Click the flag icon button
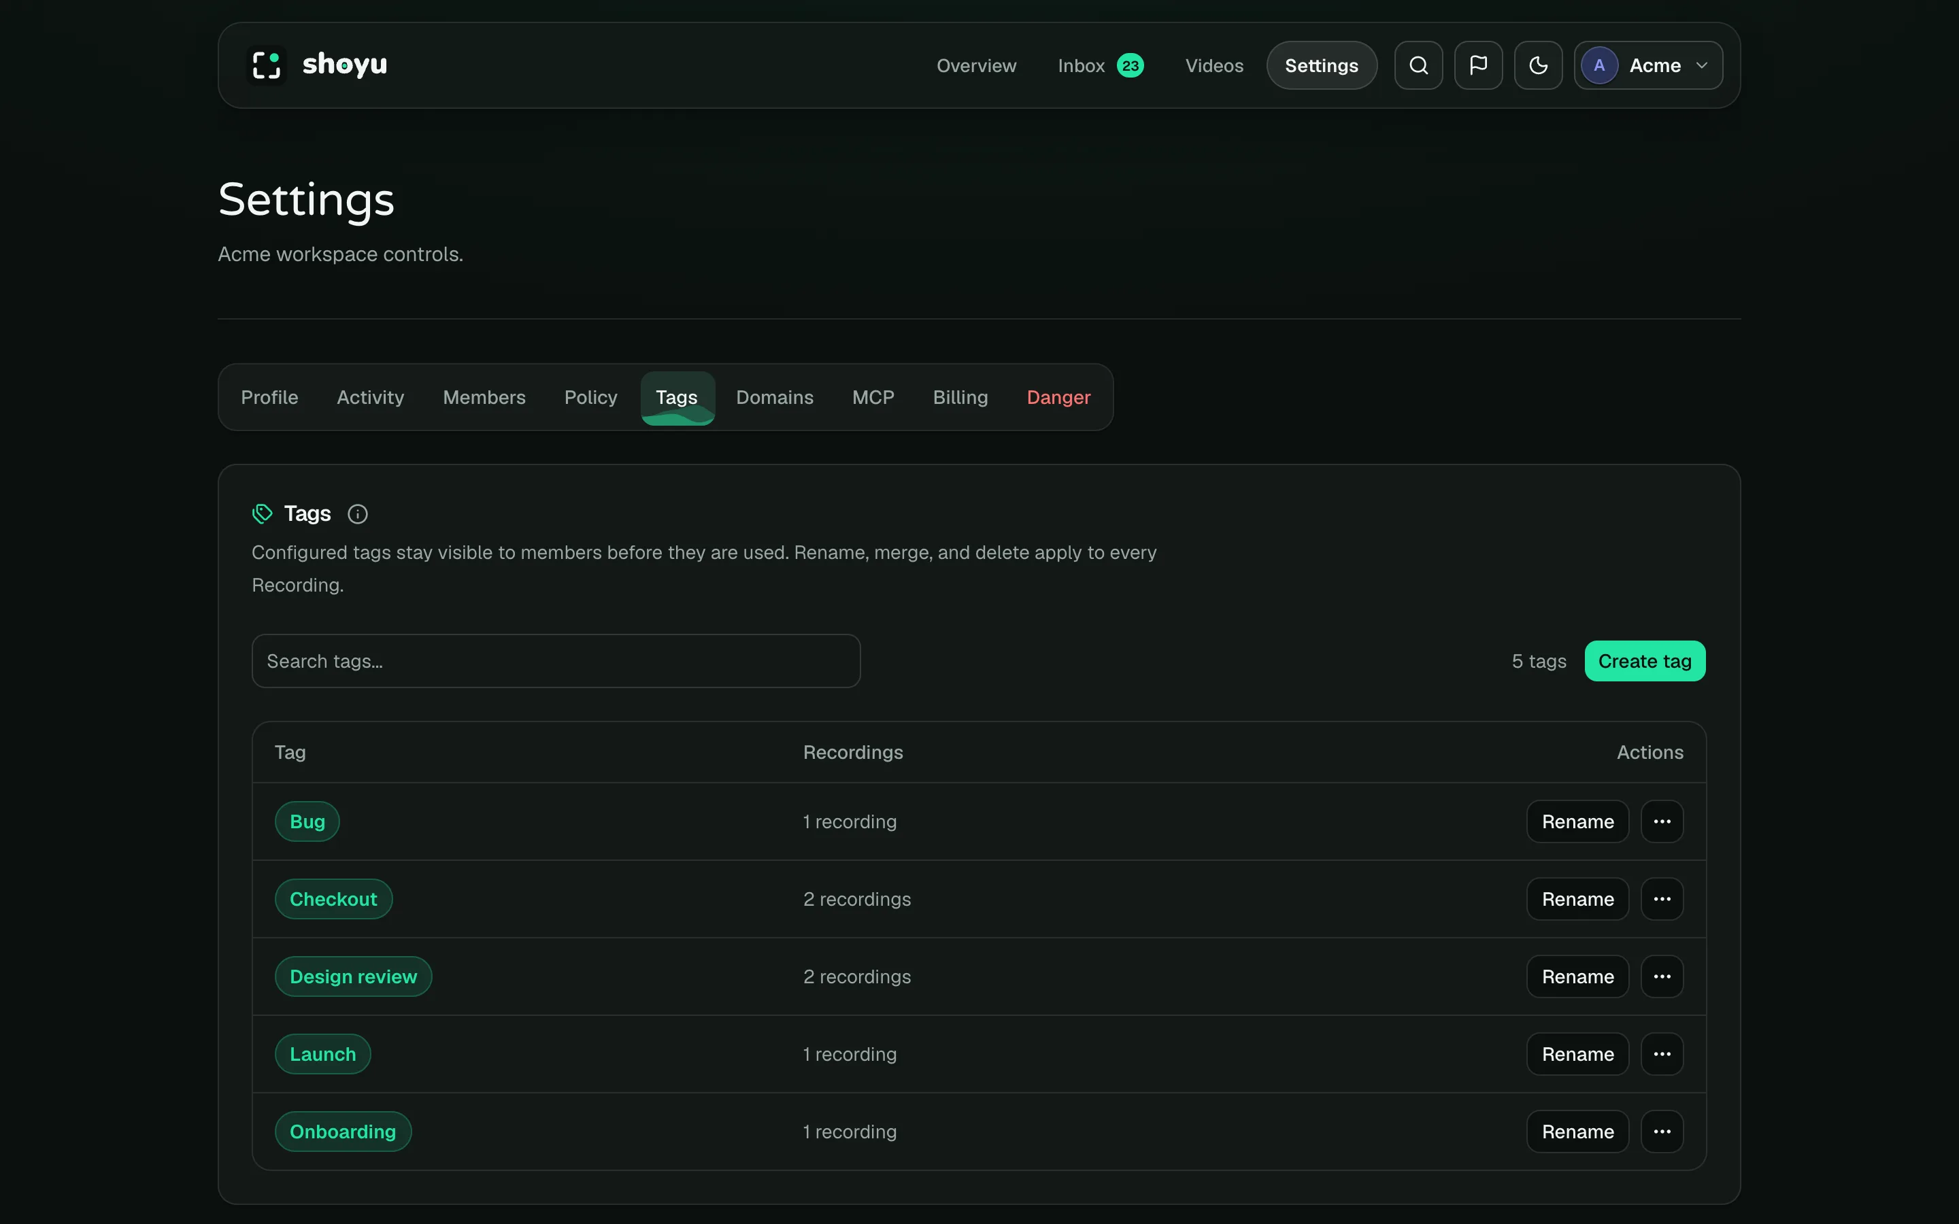Viewport: 1959px width, 1224px height. click(x=1478, y=65)
